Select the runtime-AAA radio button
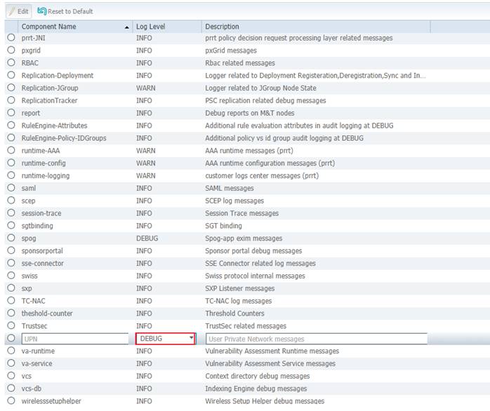This screenshot has width=490, height=411. [11, 150]
